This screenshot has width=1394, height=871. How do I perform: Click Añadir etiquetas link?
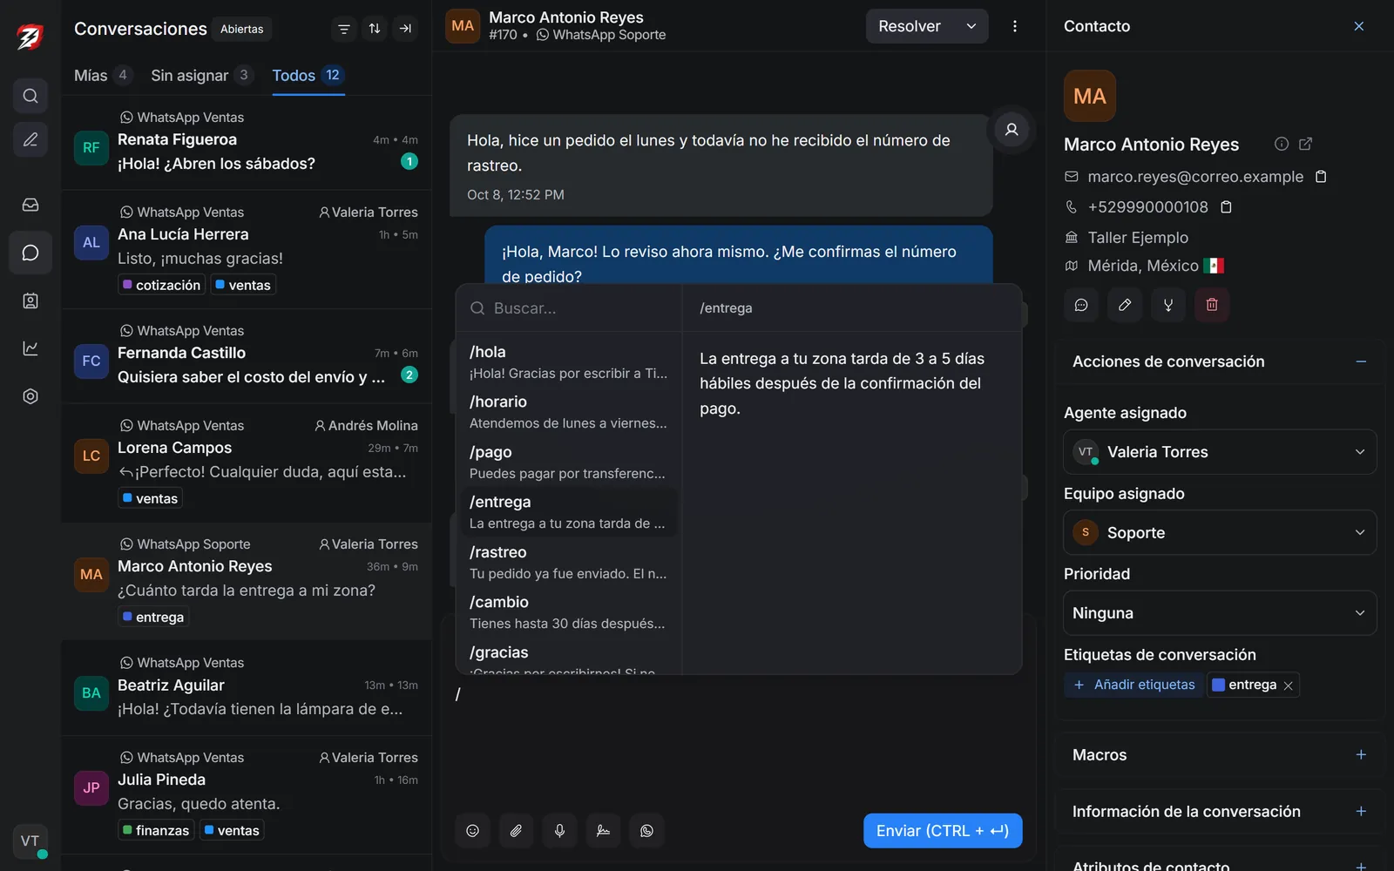tap(1133, 685)
